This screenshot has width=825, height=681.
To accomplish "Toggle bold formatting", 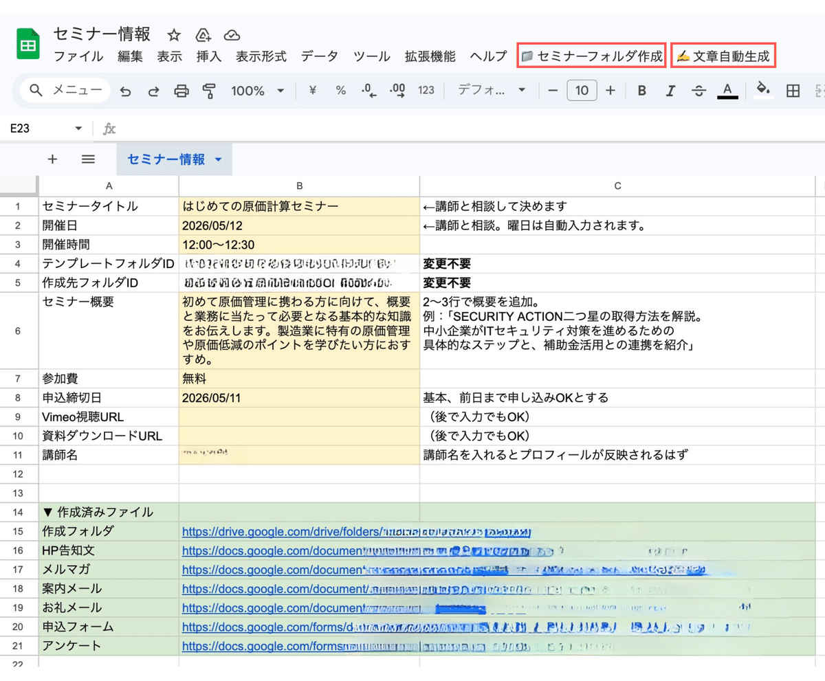I will [641, 91].
